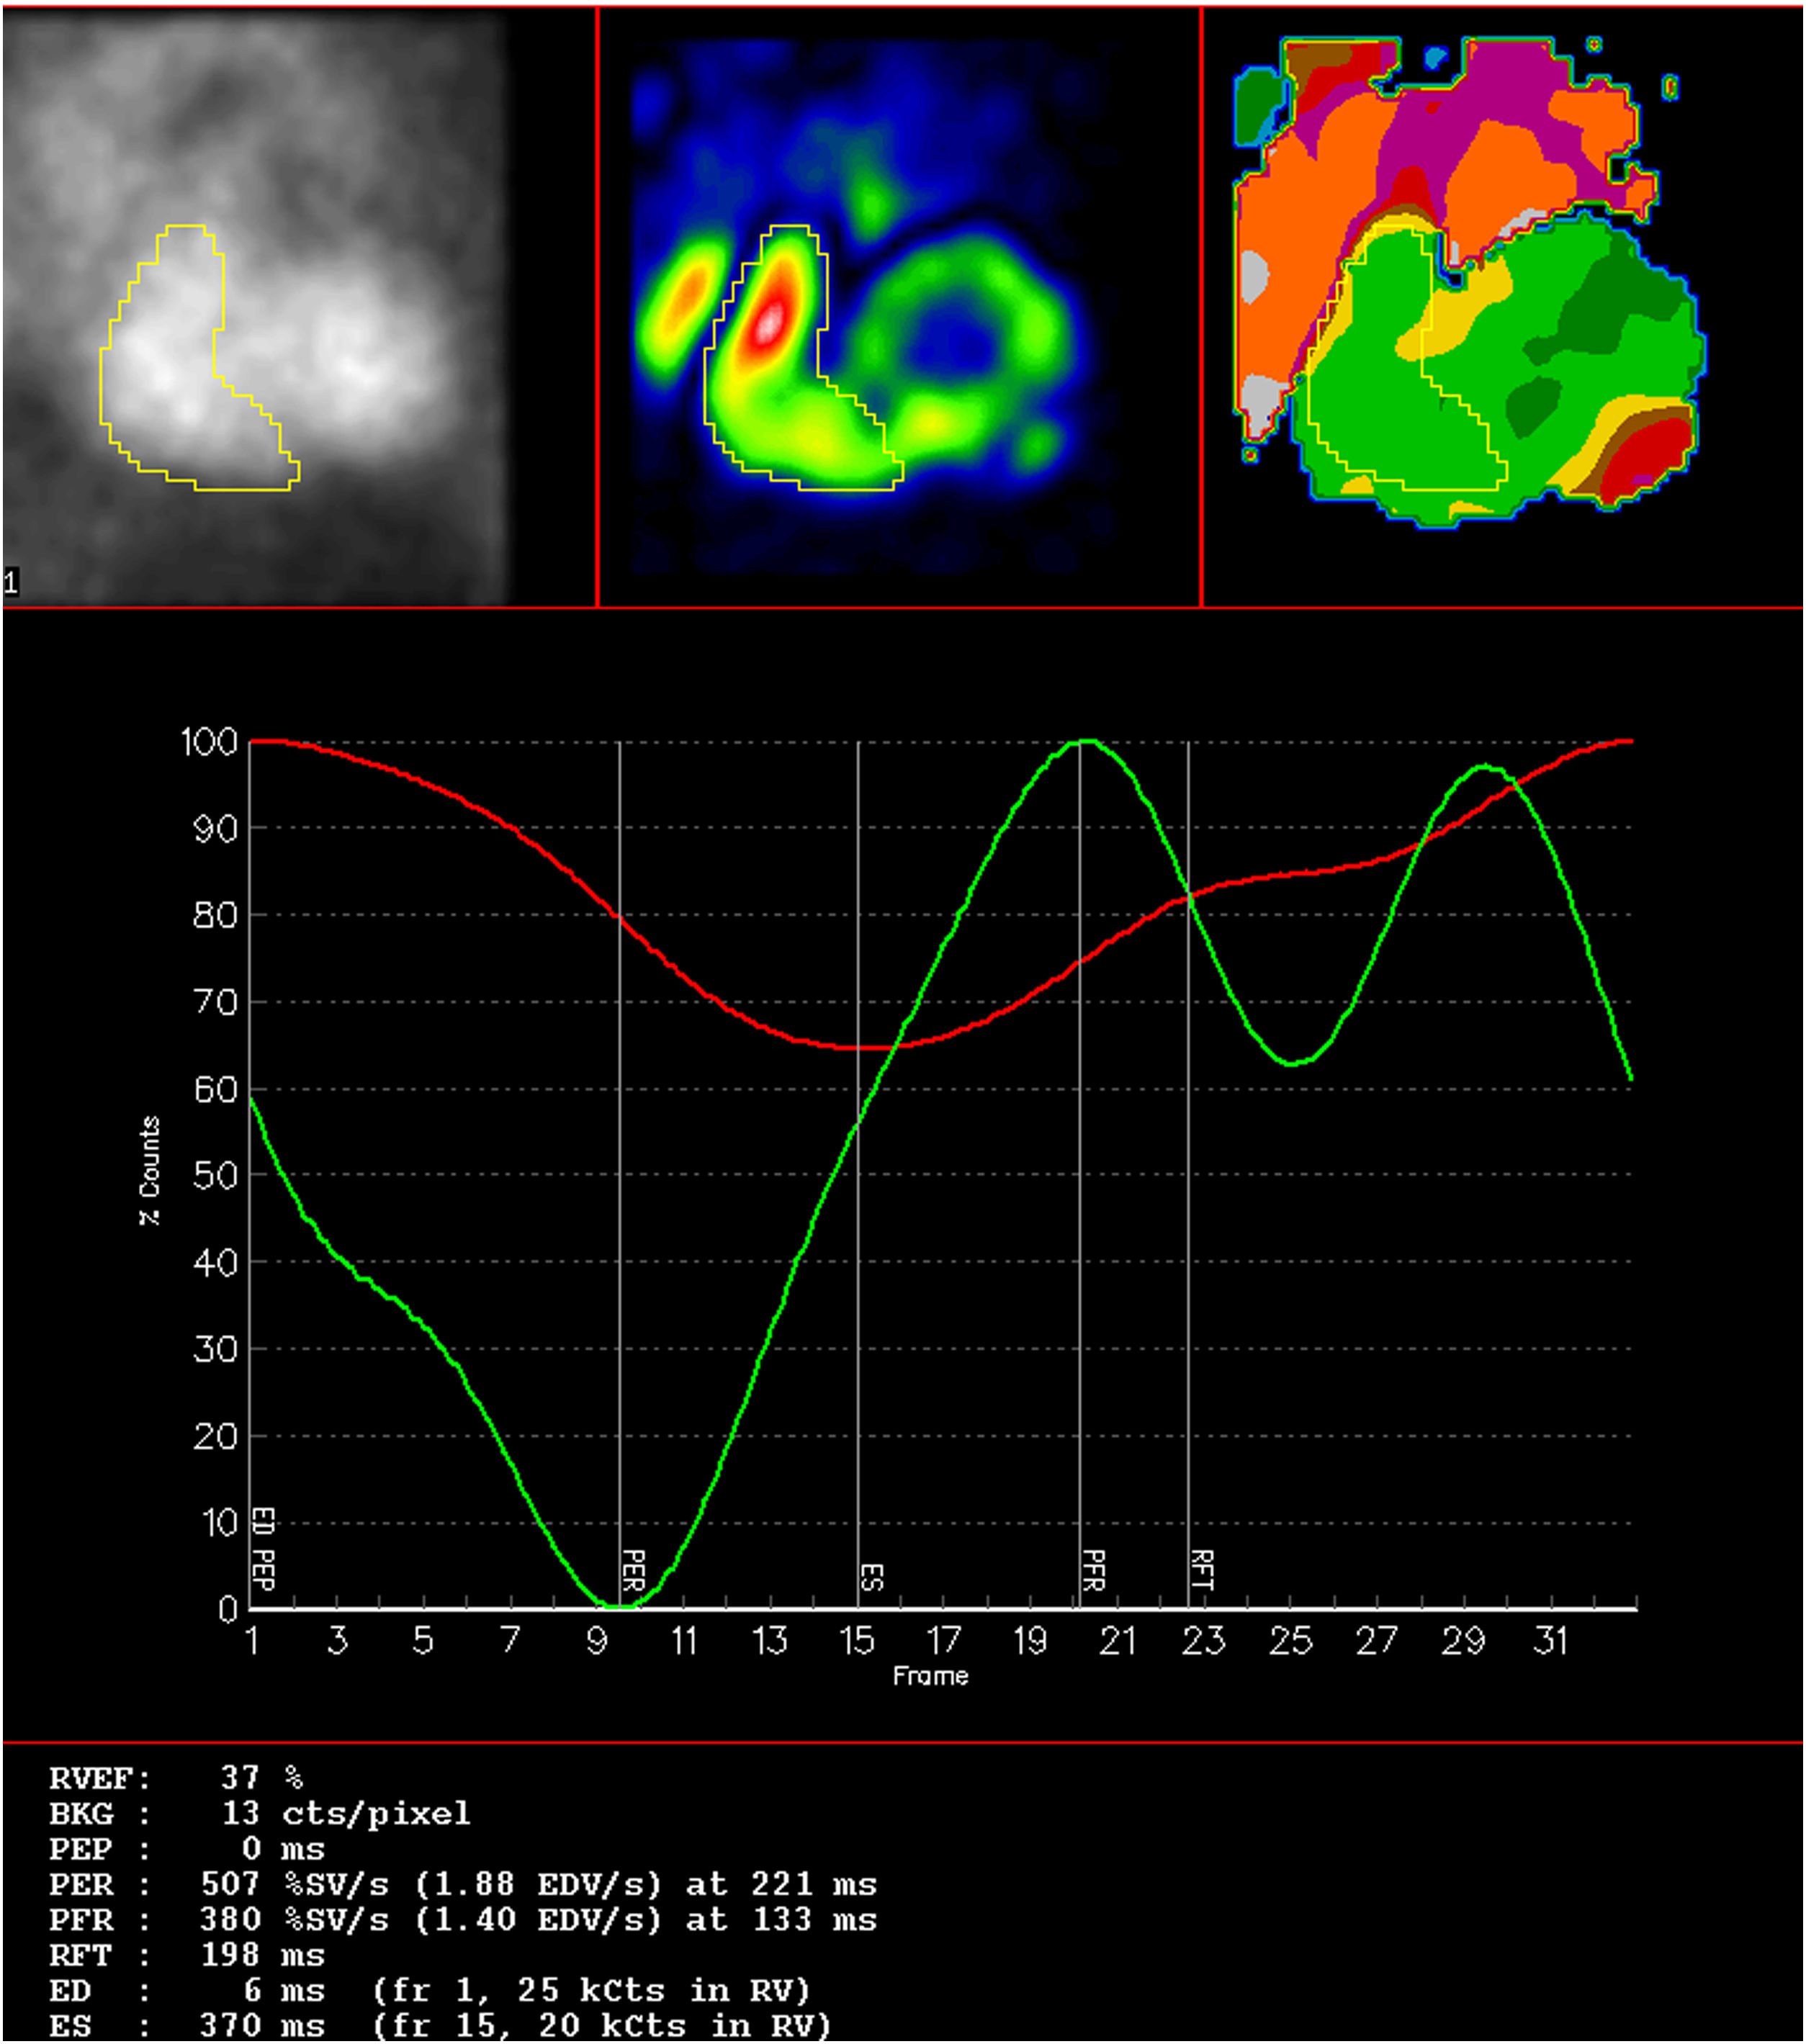Click frame 15 on the x-axis

point(857,1641)
